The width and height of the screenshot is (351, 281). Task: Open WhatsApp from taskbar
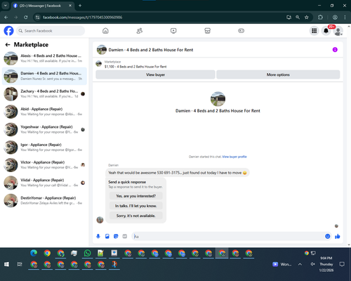[x=87, y=253]
